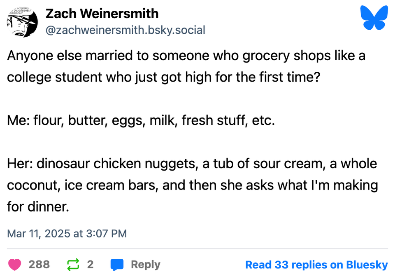Click the green repost arrows icon

point(72,264)
